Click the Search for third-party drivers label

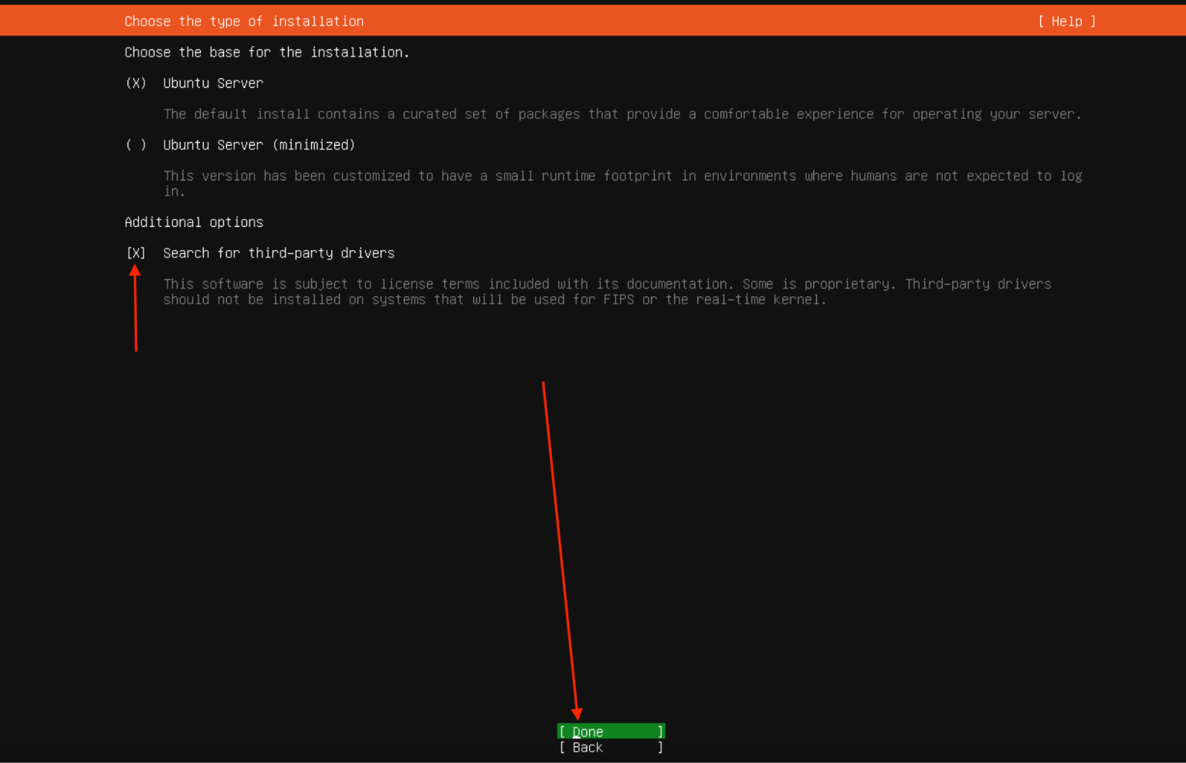click(278, 252)
